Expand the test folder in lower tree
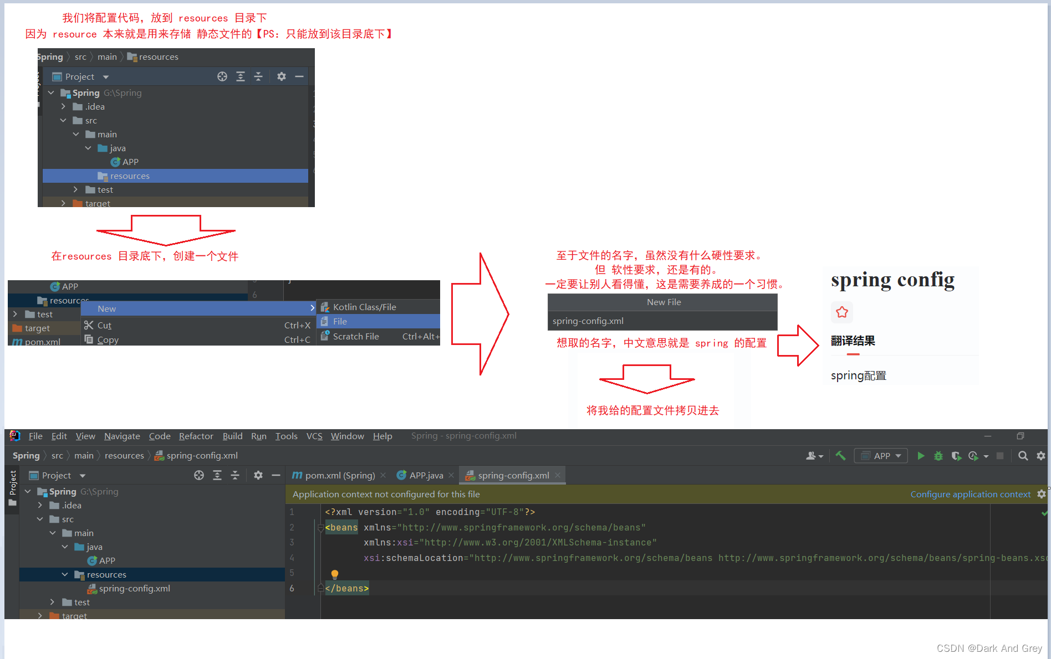Viewport: 1051px width, 659px height. (x=52, y=602)
